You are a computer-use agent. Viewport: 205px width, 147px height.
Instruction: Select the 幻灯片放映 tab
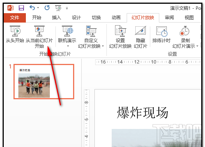(x=143, y=18)
